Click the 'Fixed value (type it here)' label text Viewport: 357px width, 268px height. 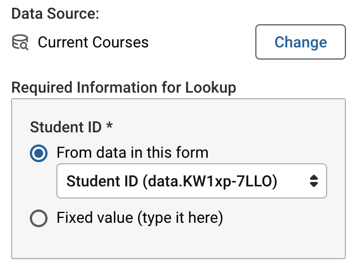tap(139, 218)
